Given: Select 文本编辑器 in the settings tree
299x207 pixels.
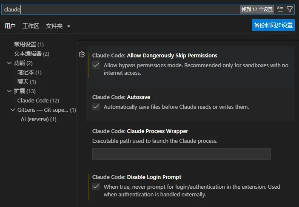Looking at the screenshot, I should [x=31, y=54].
